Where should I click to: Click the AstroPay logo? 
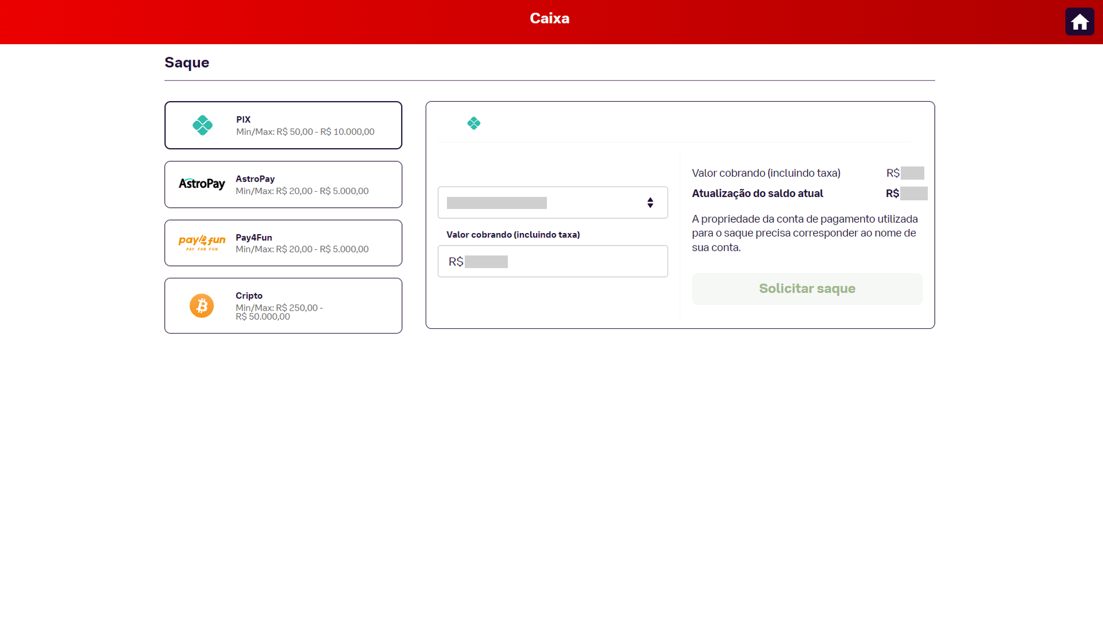(202, 184)
